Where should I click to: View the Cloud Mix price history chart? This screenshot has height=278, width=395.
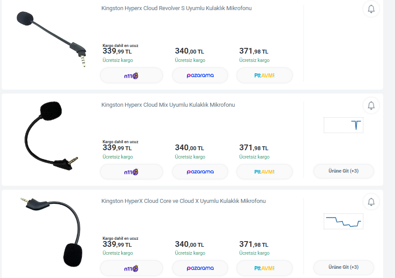tap(344, 125)
